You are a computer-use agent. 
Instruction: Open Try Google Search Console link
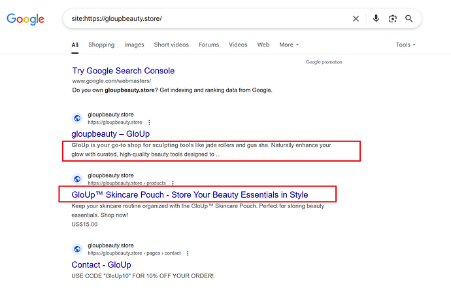tap(124, 71)
